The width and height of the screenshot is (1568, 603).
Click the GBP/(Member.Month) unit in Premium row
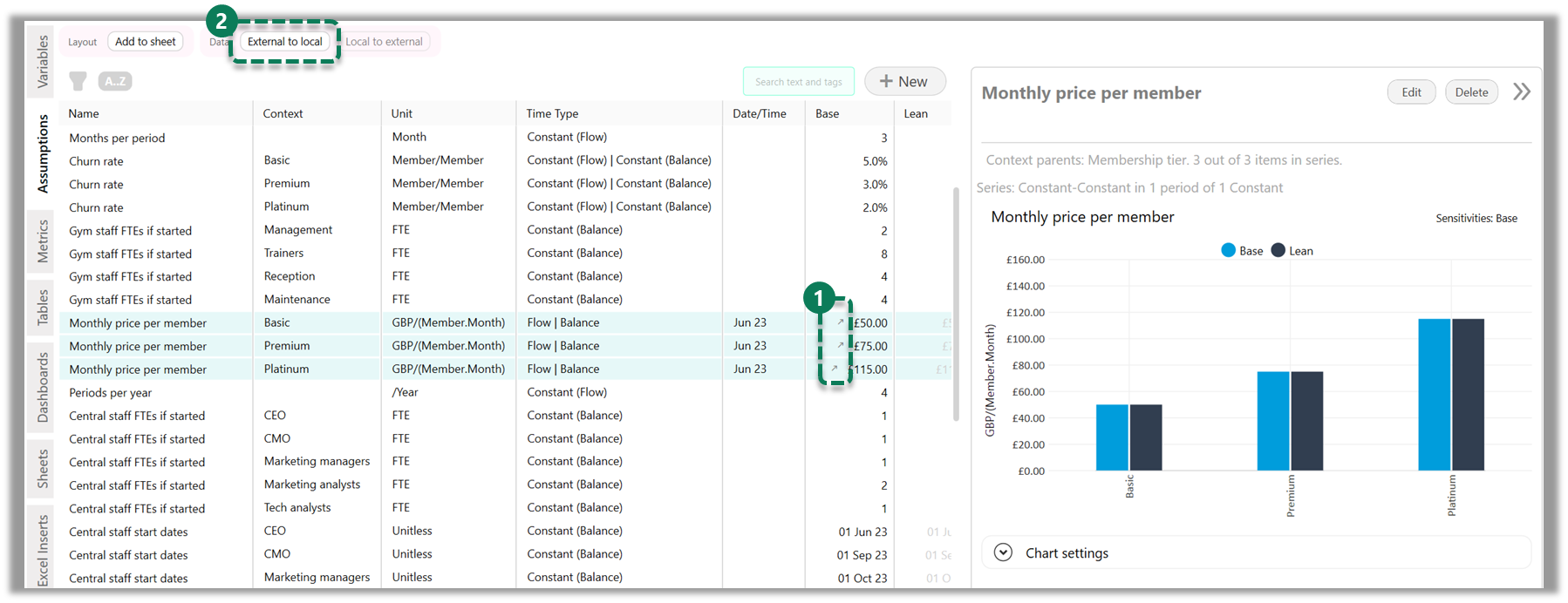coord(448,346)
